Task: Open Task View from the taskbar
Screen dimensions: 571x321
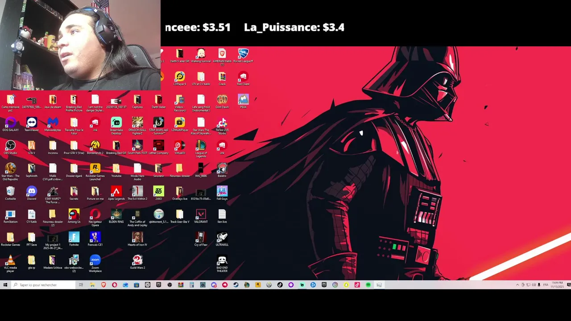Action: pyautogui.click(x=81, y=285)
